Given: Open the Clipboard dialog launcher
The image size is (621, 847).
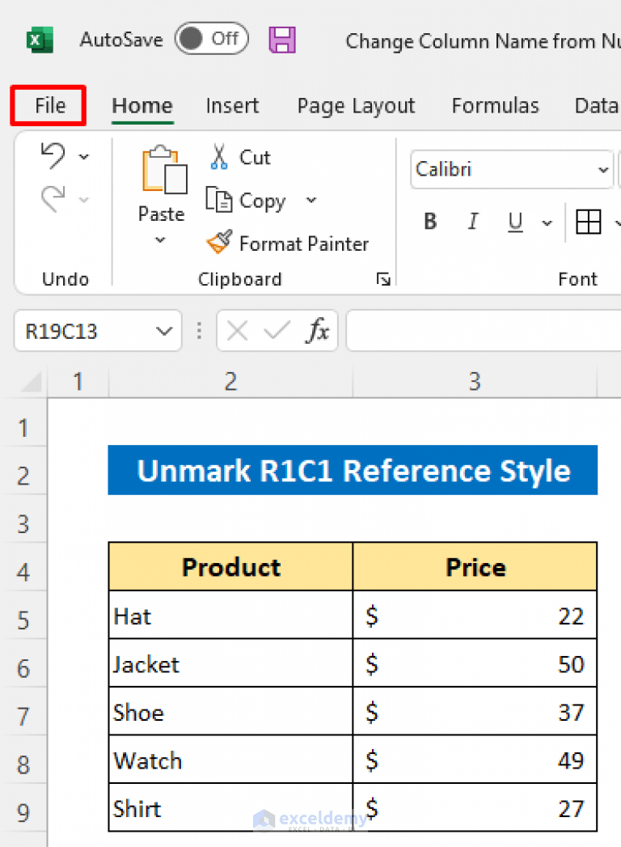Looking at the screenshot, I should pos(382,279).
